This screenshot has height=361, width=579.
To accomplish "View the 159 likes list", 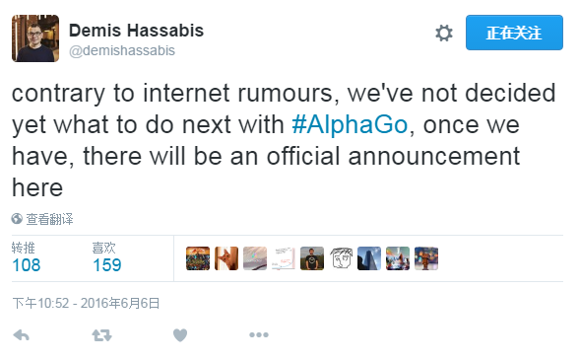I will [106, 257].
